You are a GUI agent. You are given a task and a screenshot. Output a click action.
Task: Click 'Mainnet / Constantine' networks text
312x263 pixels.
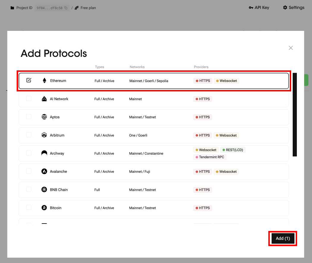pos(146,153)
